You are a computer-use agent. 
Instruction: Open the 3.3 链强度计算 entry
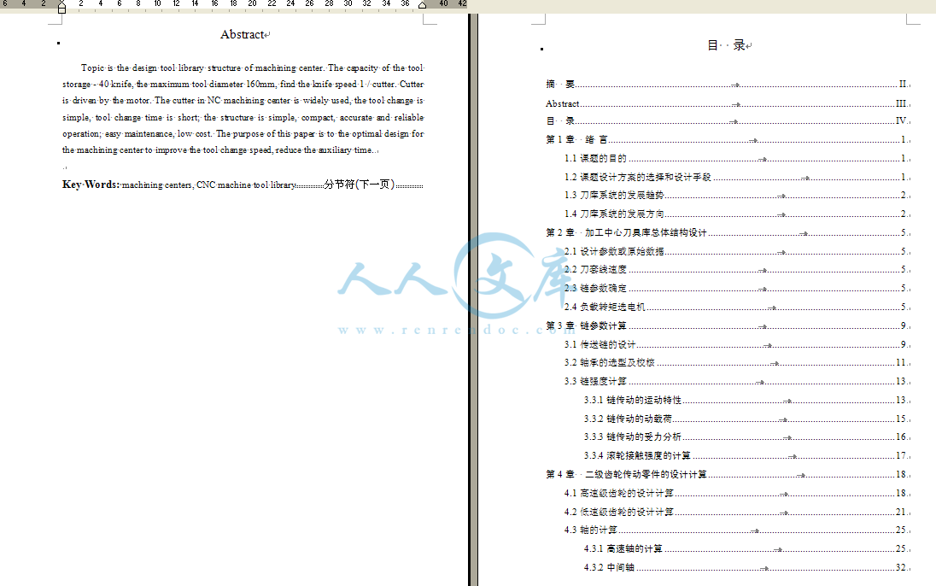click(736, 381)
